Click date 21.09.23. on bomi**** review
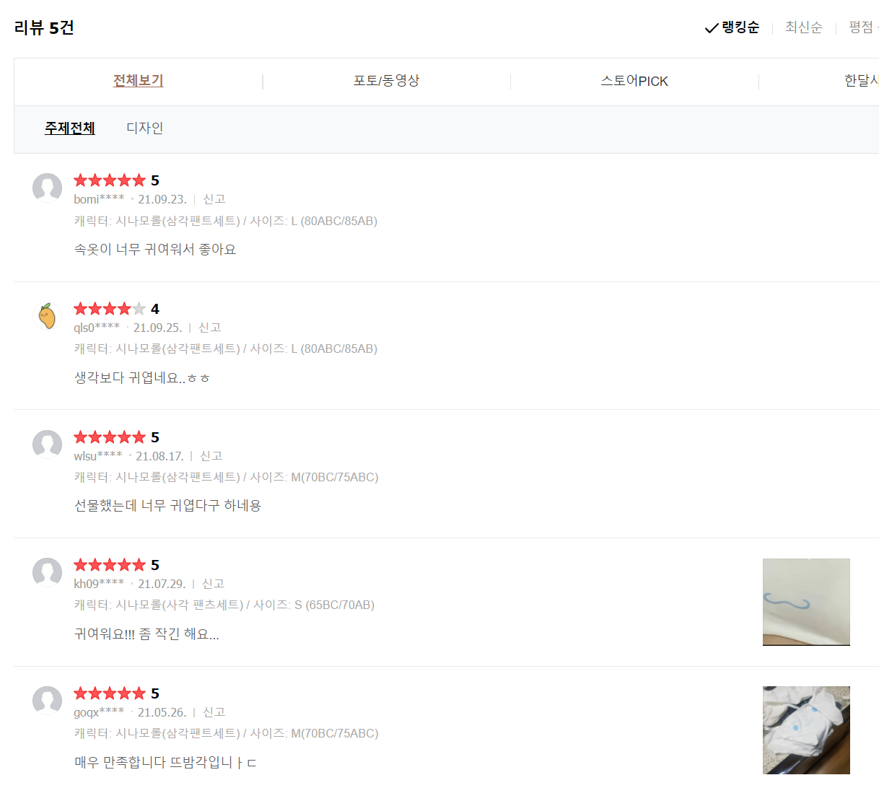 pos(162,199)
